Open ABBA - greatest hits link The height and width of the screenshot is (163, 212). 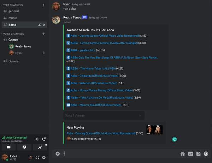[83, 50]
